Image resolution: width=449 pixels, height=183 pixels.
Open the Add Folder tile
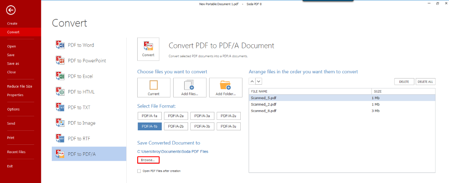[x=226, y=88]
